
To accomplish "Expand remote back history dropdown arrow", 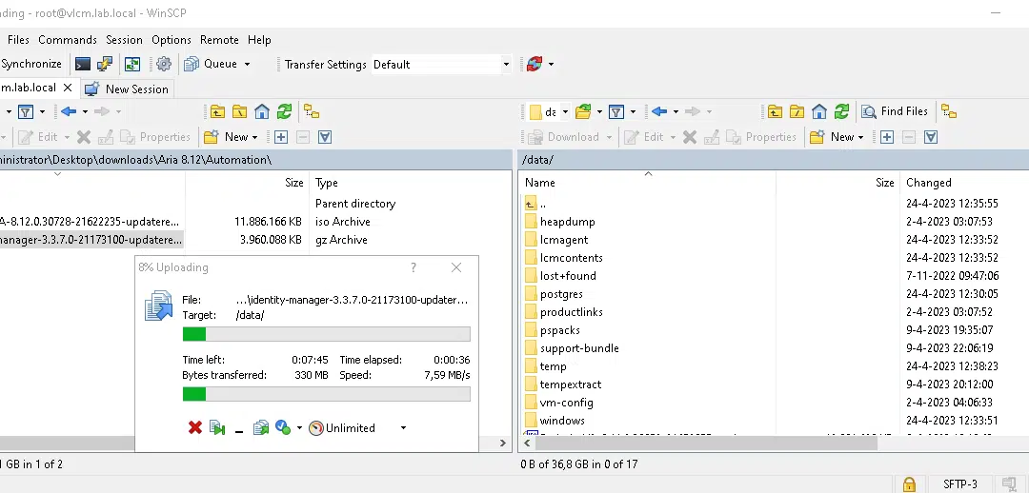I will [x=676, y=111].
